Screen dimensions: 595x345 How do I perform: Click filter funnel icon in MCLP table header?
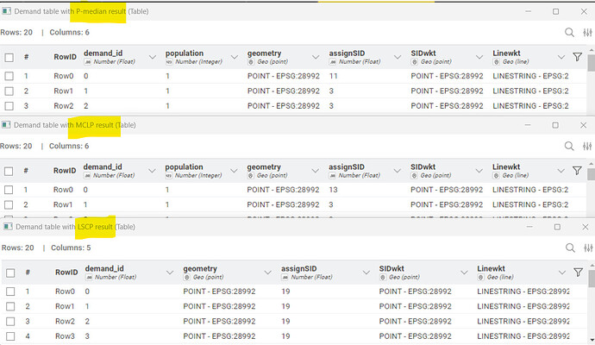click(x=577, y=170)
